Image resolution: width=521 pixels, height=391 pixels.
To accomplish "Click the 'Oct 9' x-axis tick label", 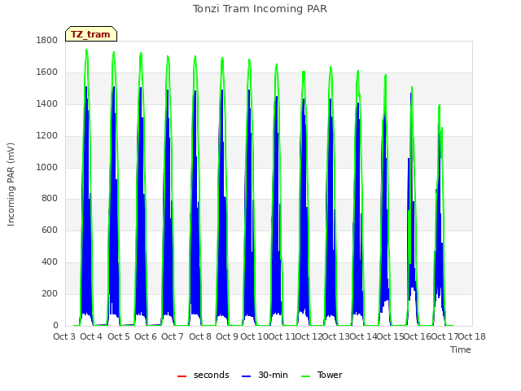I will (x=227, y=336).
